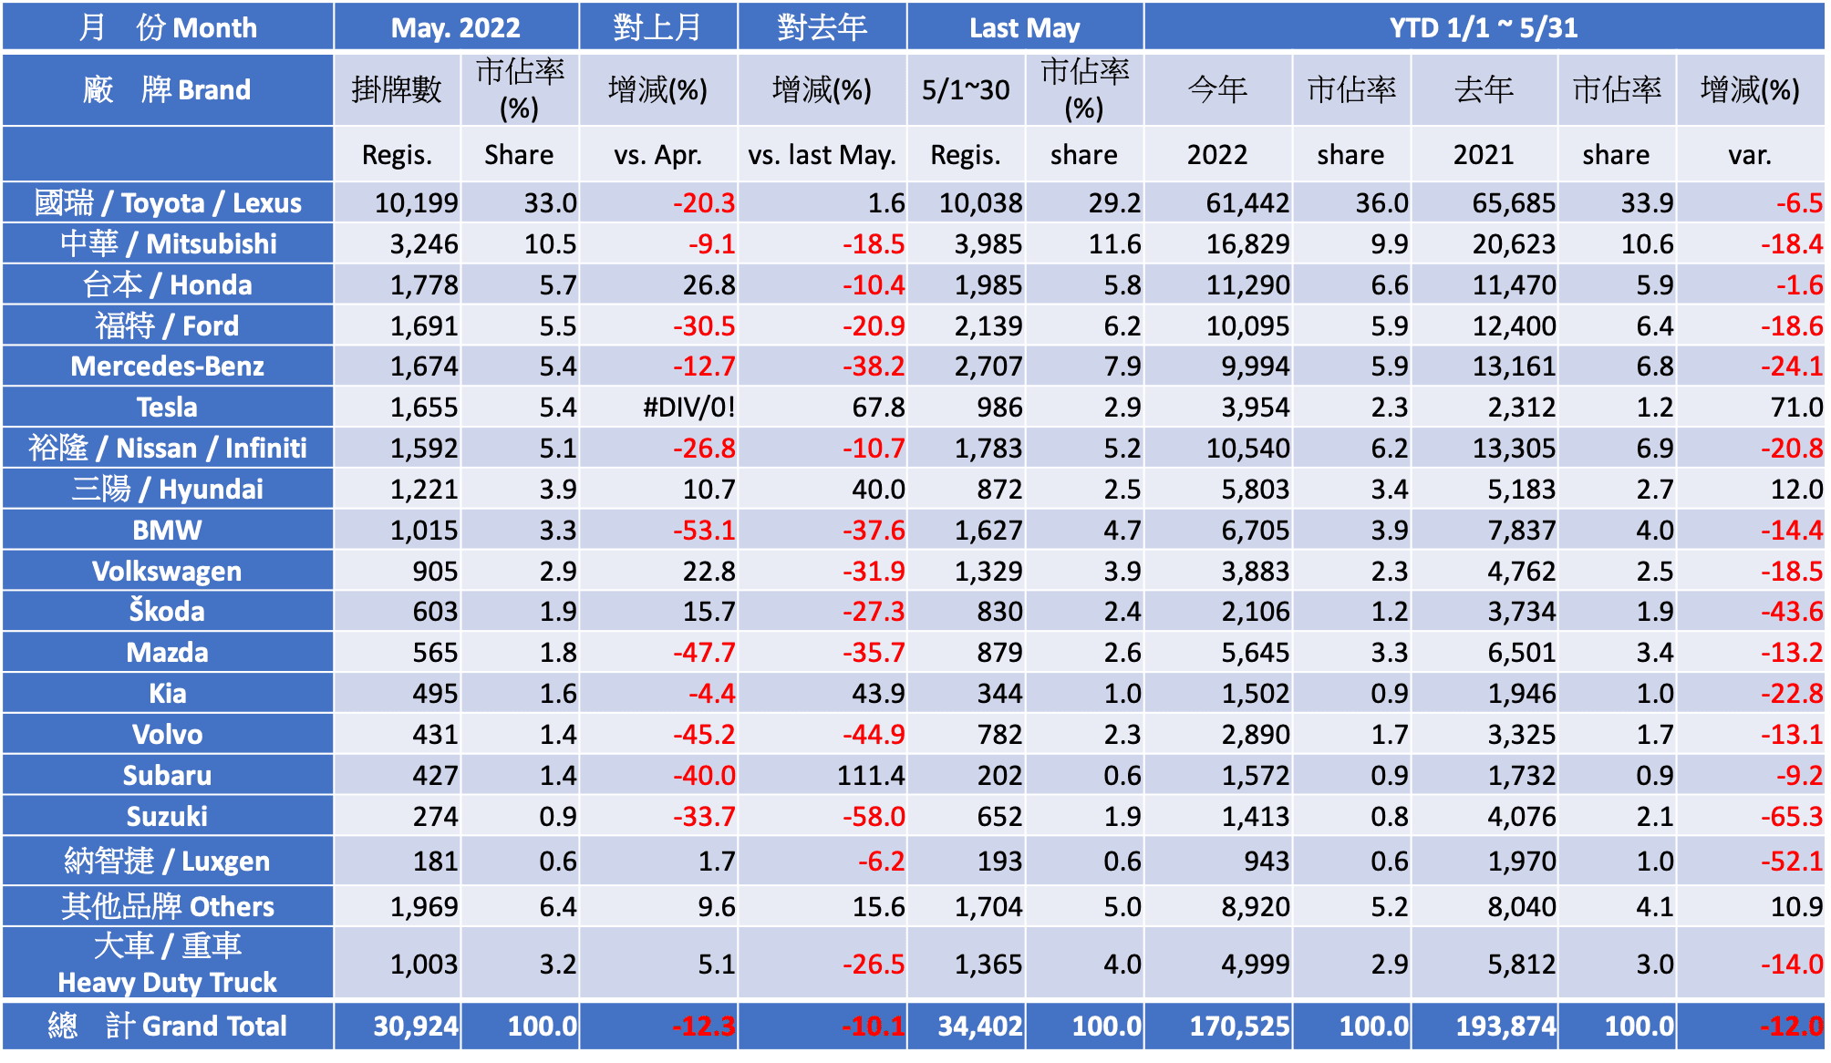Select the var. subheader cell
Screen dimensions: 1831x1063
[x=1751, y=154]
